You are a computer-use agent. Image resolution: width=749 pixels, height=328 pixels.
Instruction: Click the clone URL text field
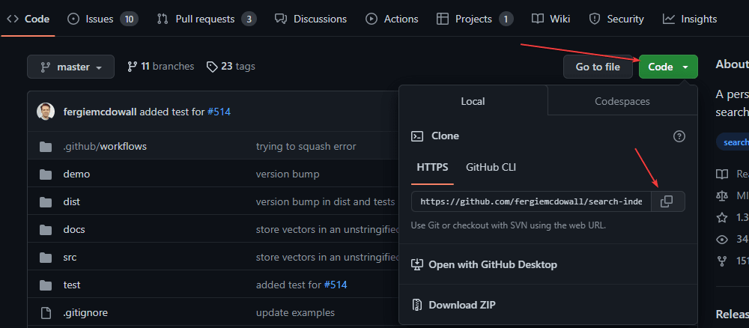pos(531,201)
